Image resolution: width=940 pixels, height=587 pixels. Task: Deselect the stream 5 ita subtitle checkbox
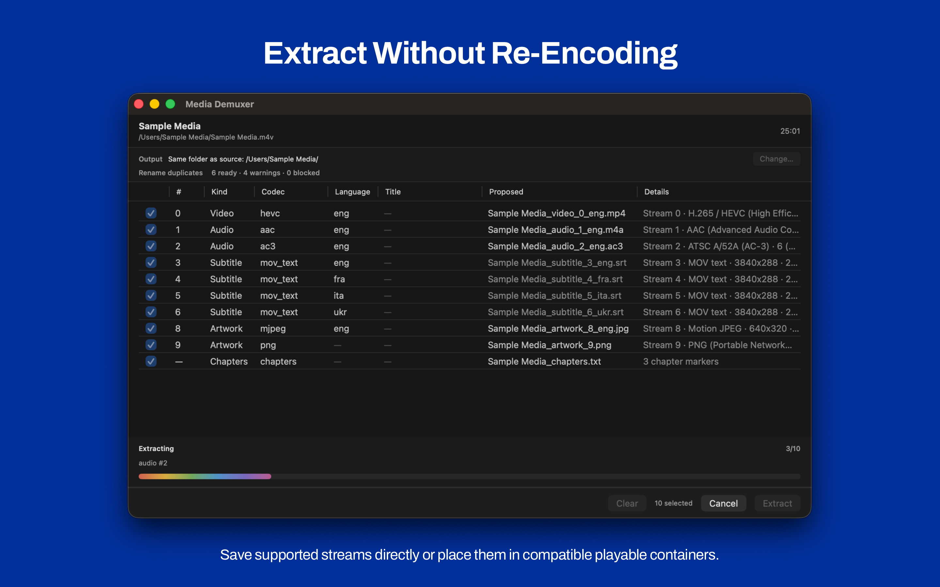point(151,295)
